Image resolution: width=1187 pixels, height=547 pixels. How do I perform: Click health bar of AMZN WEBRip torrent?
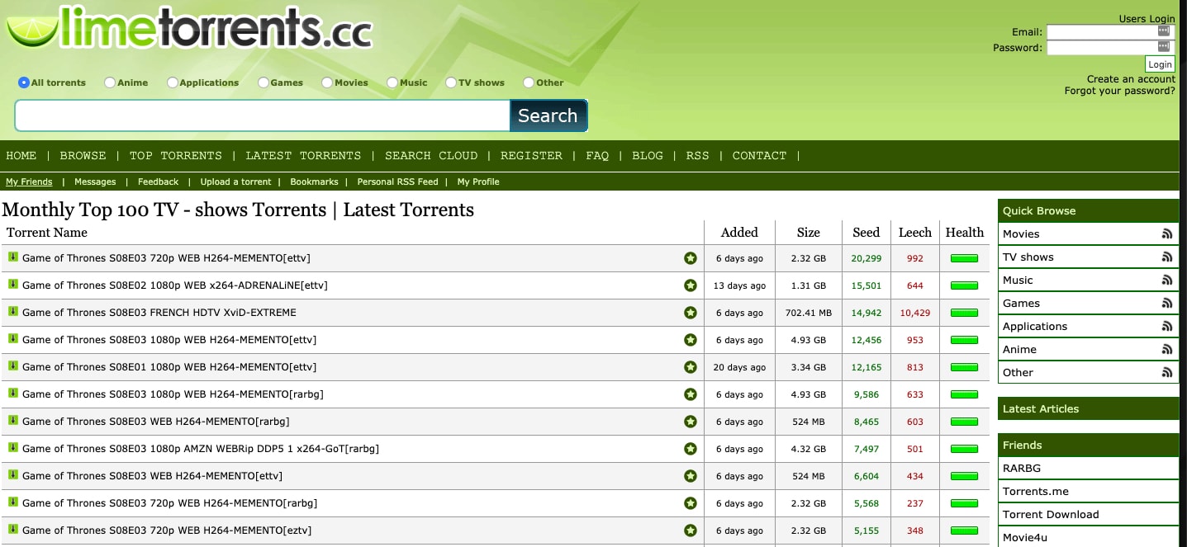964,450
